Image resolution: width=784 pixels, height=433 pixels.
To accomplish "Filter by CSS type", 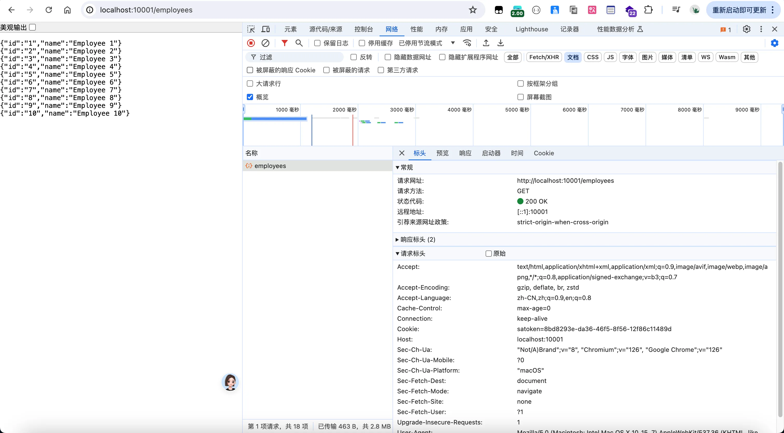I will point(593,57).
